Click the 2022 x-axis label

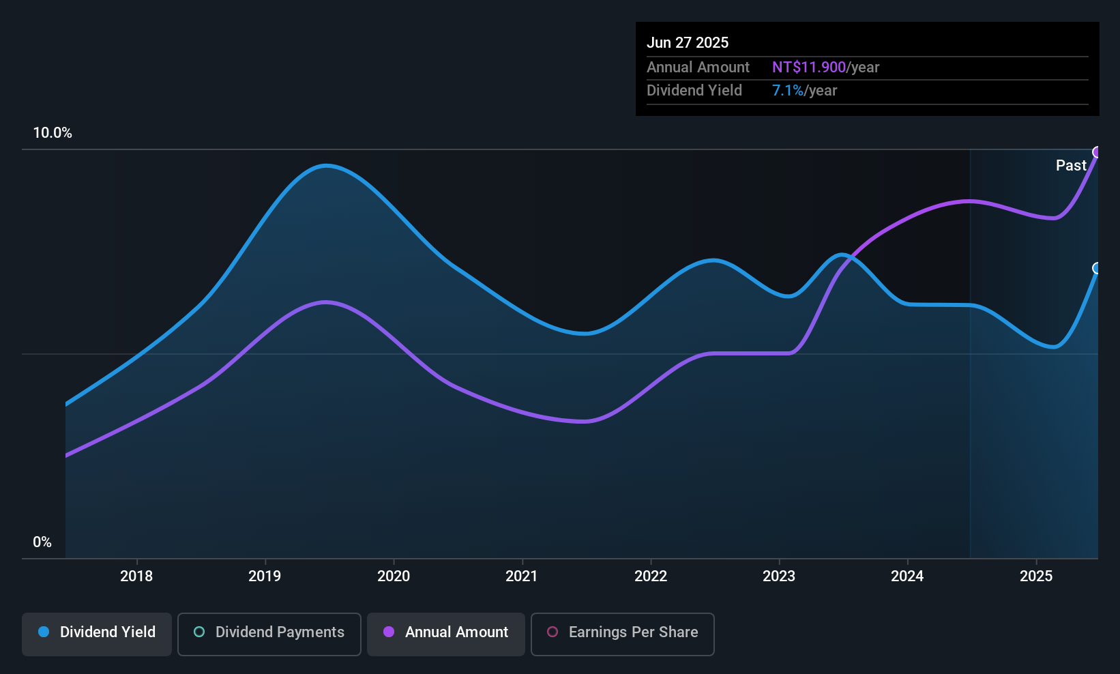coord(651,576)
